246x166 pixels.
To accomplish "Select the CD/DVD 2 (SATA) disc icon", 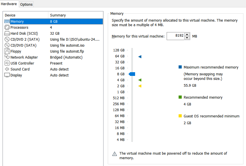I will coord(7,40).
